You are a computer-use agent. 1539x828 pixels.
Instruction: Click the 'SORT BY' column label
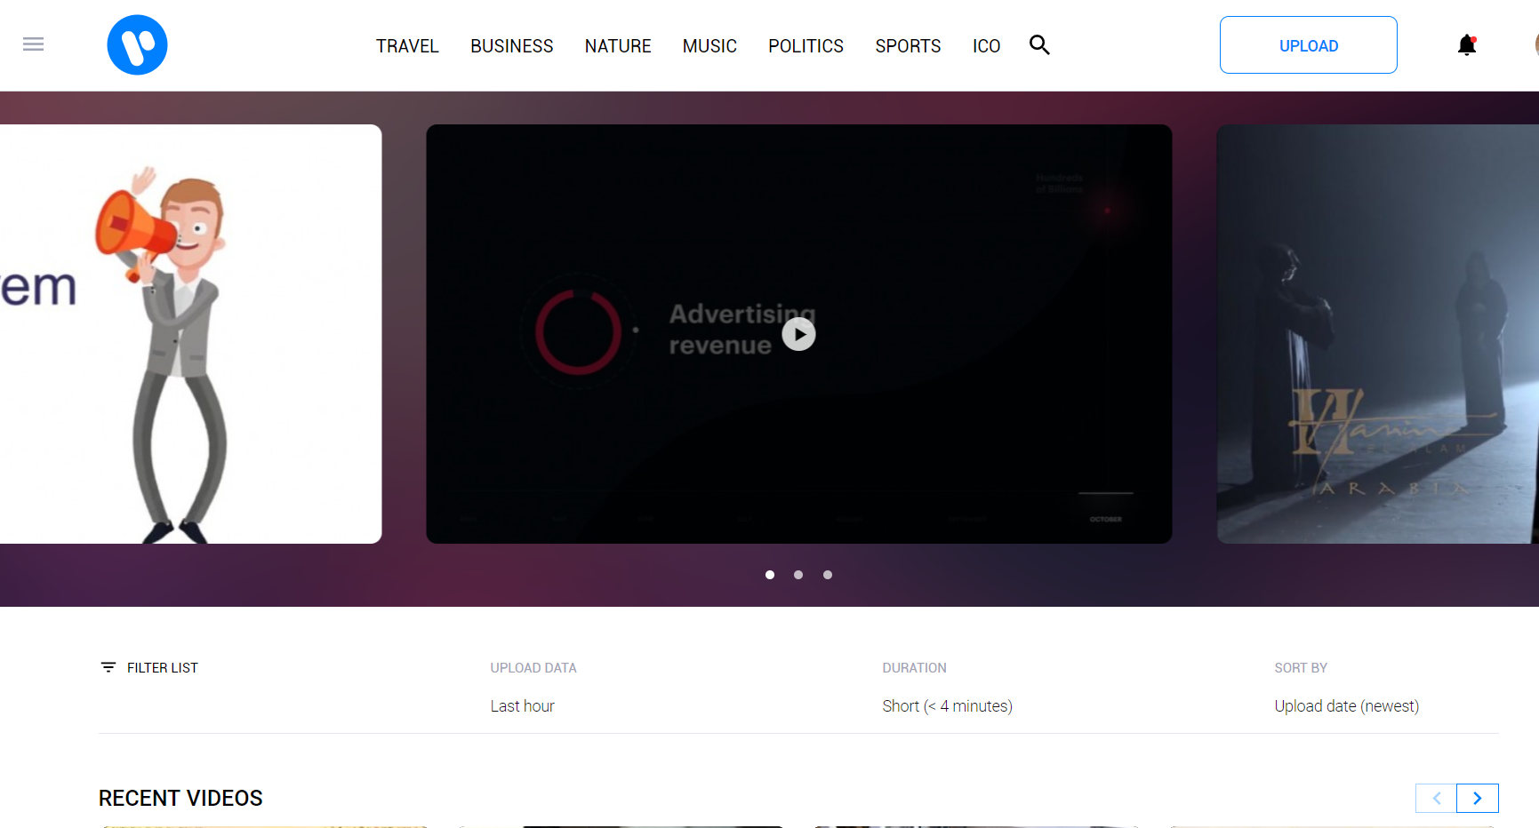pos(1301,668)
